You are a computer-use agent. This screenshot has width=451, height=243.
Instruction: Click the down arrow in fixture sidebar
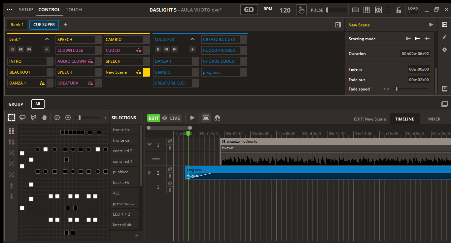point(12,196)
